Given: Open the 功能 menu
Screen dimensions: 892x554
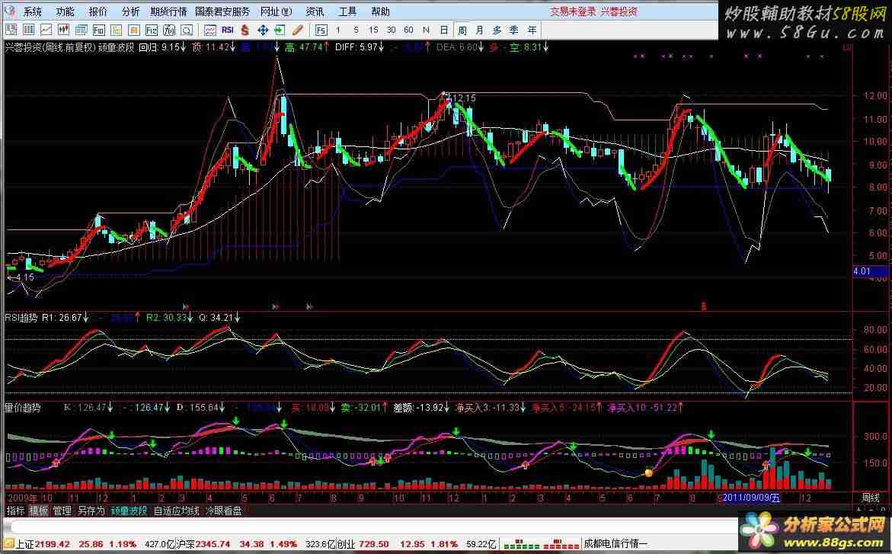Looking at the screenshot, I should (x=65, y=11).
